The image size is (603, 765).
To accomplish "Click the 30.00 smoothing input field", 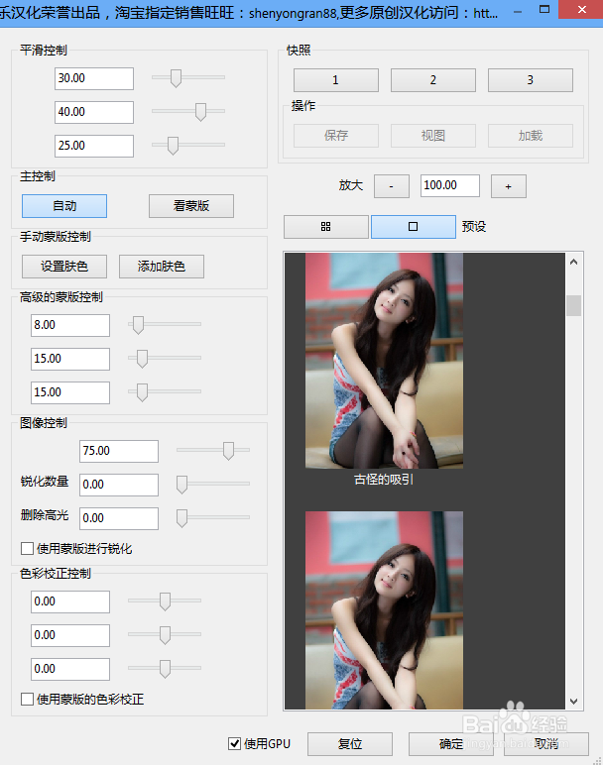I will pos(94,78).
